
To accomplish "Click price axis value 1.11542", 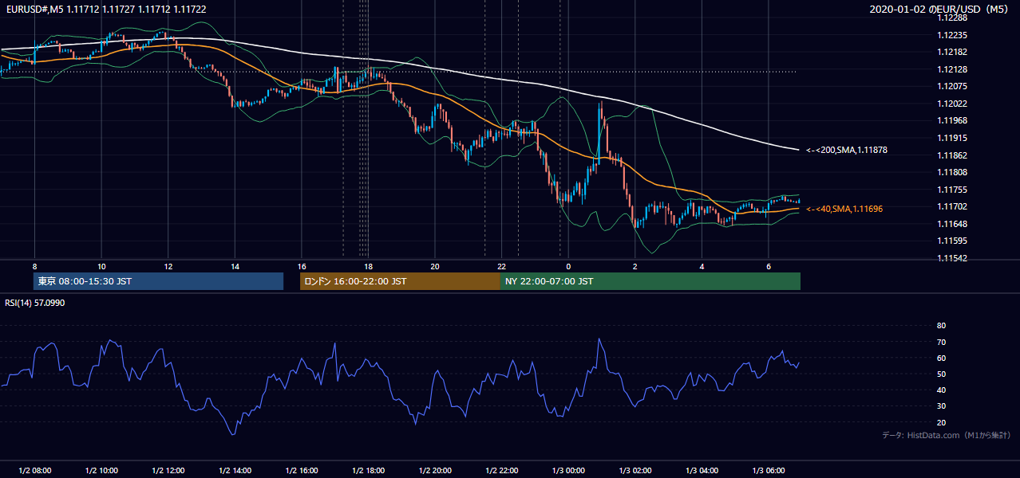I will 953,258.
